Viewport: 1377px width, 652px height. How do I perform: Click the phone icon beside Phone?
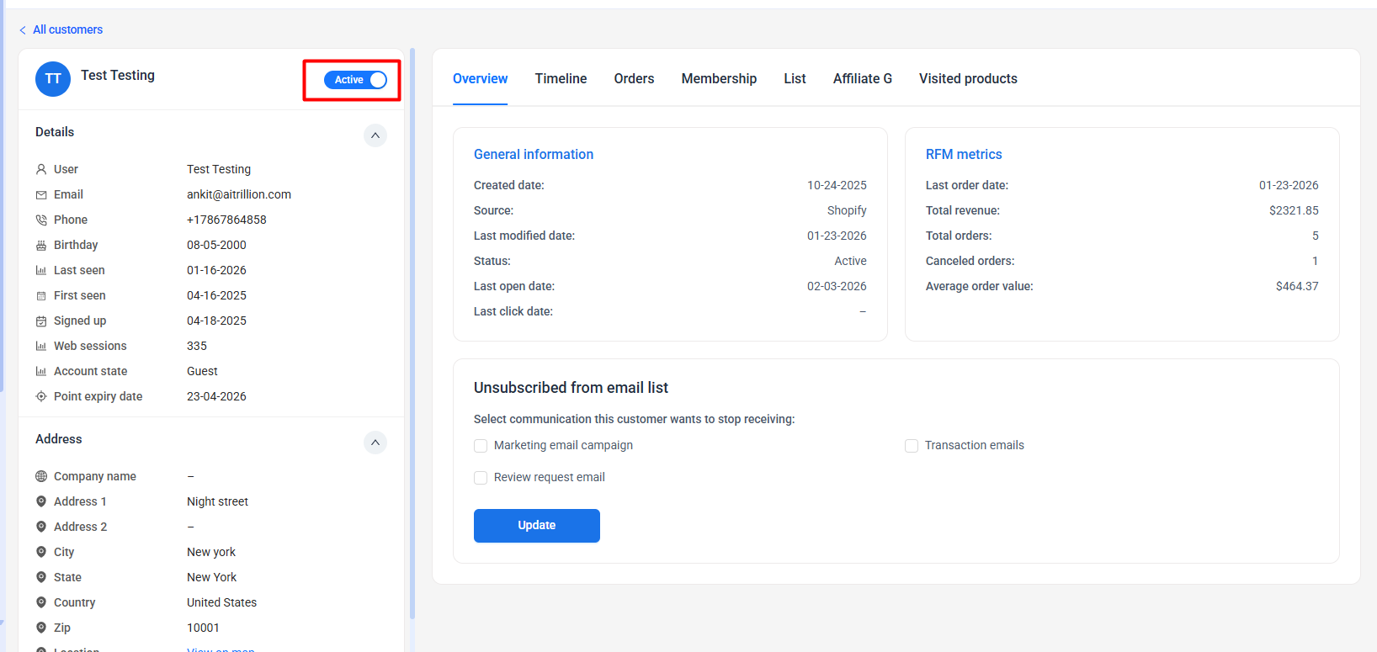pyautogui.click(x=41, y=220)
